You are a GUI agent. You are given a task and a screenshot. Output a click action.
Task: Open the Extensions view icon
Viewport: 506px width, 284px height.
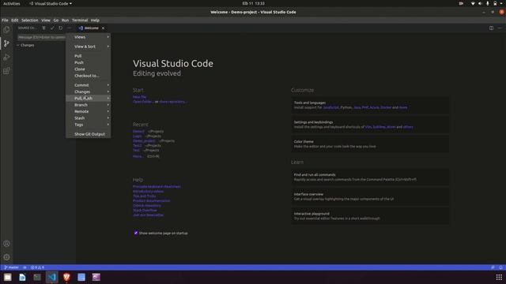pyautogui.click(x=6, y=71)
